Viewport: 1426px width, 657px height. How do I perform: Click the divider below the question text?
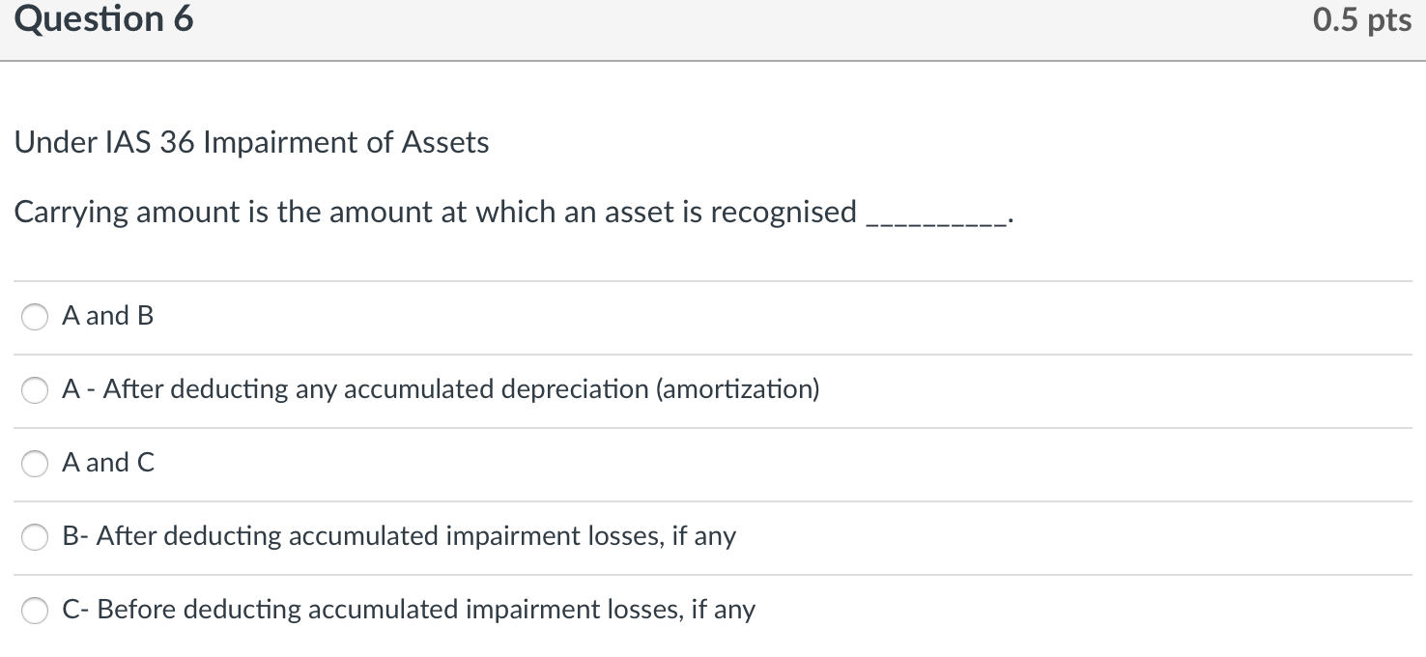point(713,279)
